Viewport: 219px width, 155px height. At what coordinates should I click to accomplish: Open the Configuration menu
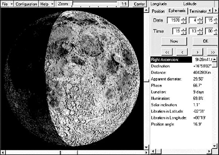pyautogui.click(x=26, y=4)
